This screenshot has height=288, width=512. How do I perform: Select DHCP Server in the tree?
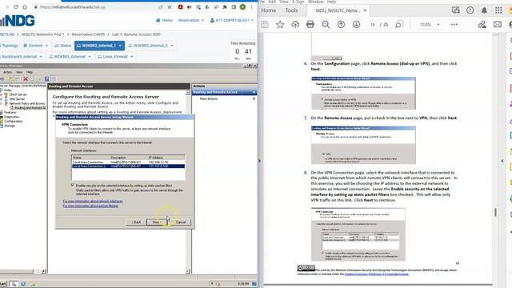(18, 94)
